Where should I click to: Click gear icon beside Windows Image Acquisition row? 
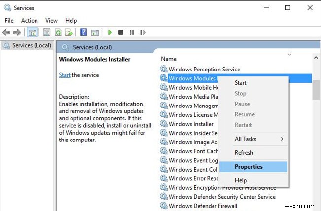164,142
